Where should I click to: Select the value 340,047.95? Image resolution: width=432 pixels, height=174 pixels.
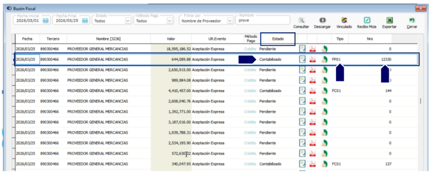tap(181, 164)
